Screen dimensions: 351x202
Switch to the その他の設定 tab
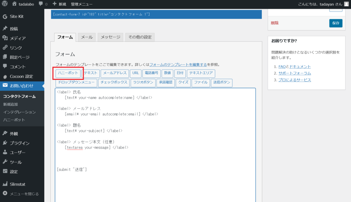140,37
